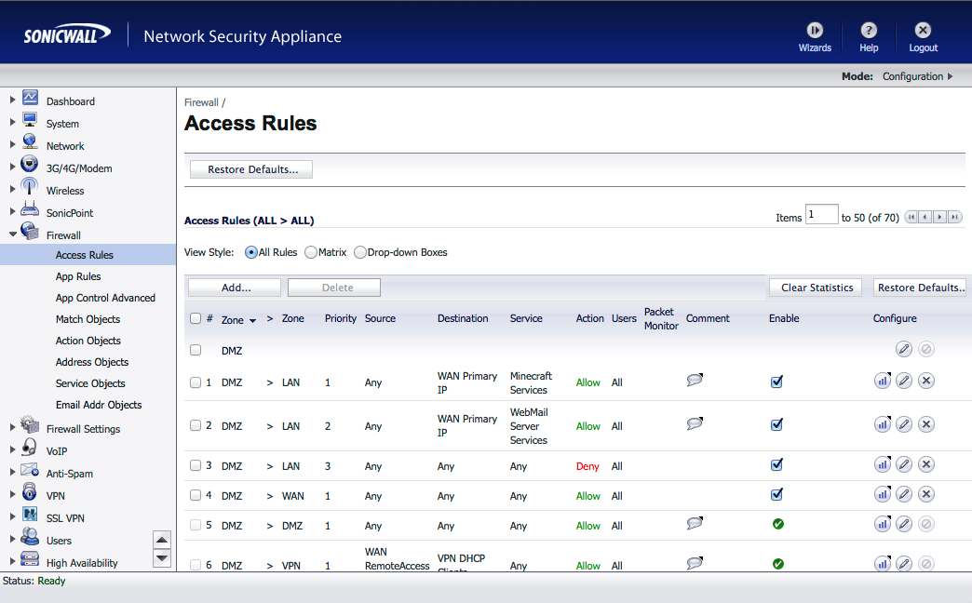Click the VoIP headset icon
Viewport: 972px width, 603px height.
click(29, 447)
